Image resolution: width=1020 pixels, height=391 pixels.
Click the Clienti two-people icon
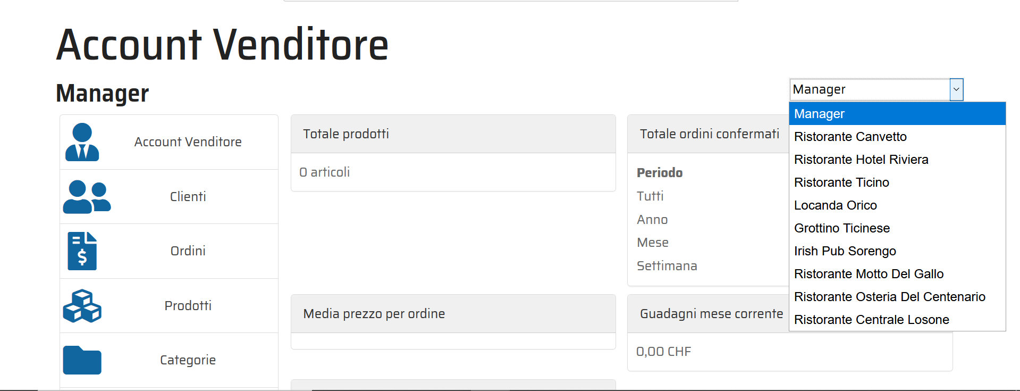pos(87,197)
